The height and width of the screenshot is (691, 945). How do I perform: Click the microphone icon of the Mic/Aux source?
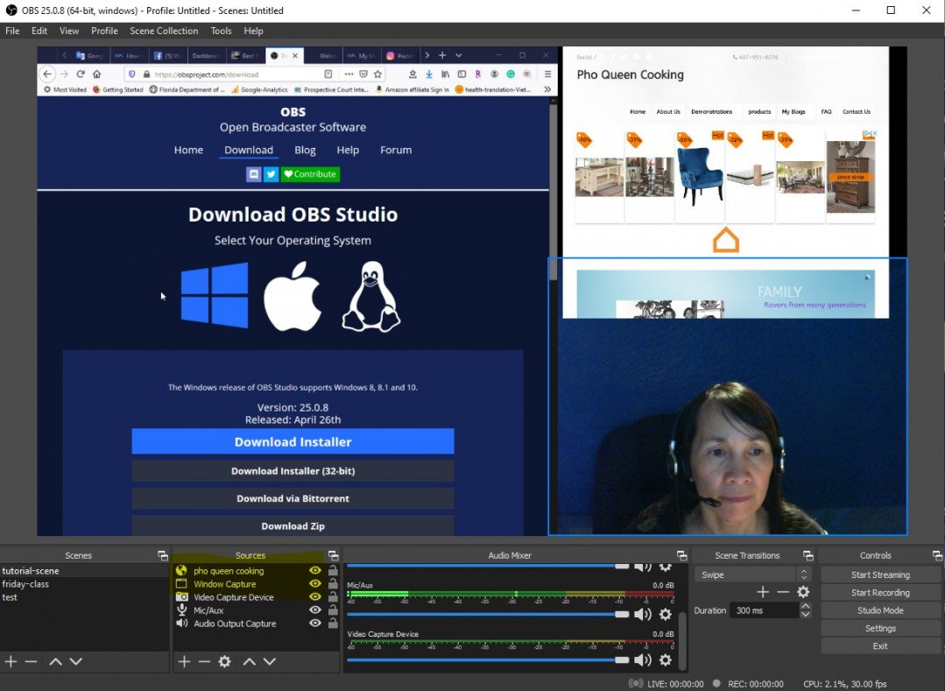tap(181, 610)
